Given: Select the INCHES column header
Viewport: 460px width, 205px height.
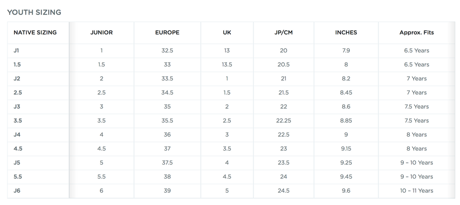Looking at the screenshot, I should point(346,32).
